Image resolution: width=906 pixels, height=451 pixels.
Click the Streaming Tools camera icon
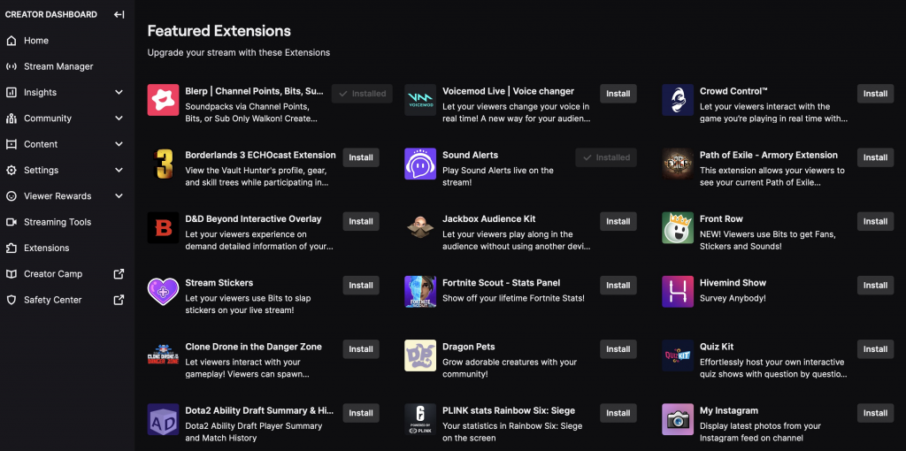click(x=11, y=222)
